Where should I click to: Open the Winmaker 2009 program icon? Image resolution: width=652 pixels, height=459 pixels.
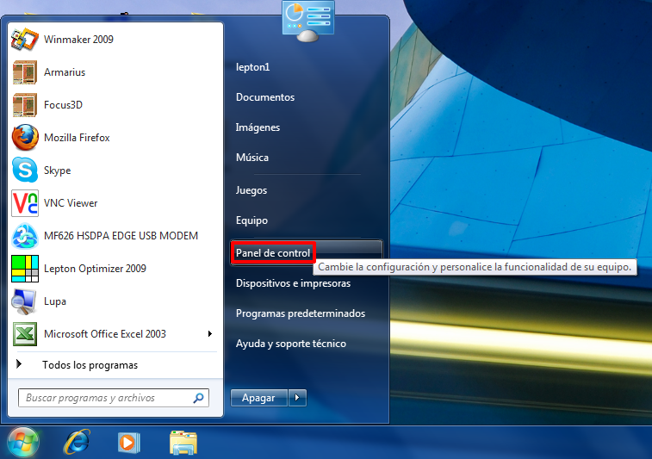coord(25,40)
